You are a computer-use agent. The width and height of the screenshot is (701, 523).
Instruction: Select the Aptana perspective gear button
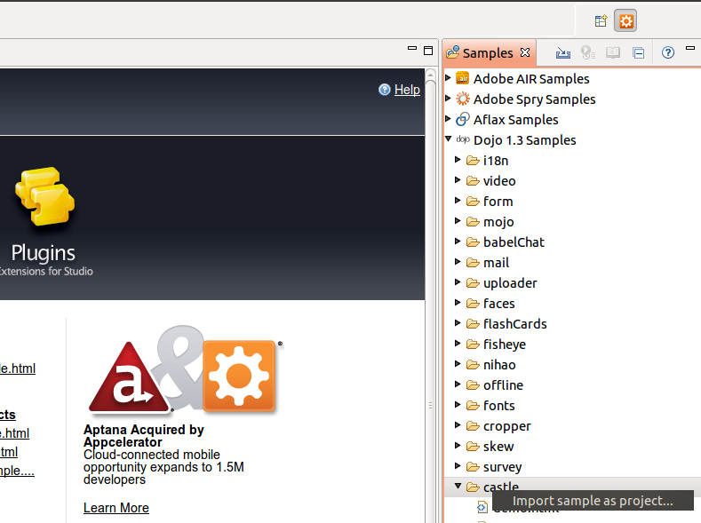click(625, 21)
